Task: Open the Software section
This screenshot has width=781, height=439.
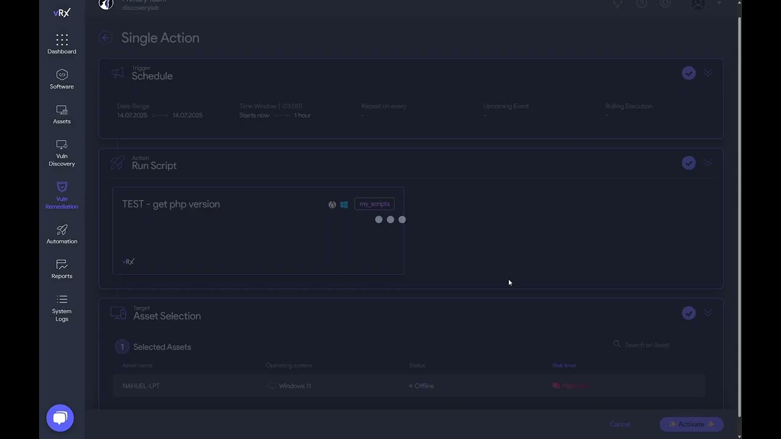Action: pos(62,79)
